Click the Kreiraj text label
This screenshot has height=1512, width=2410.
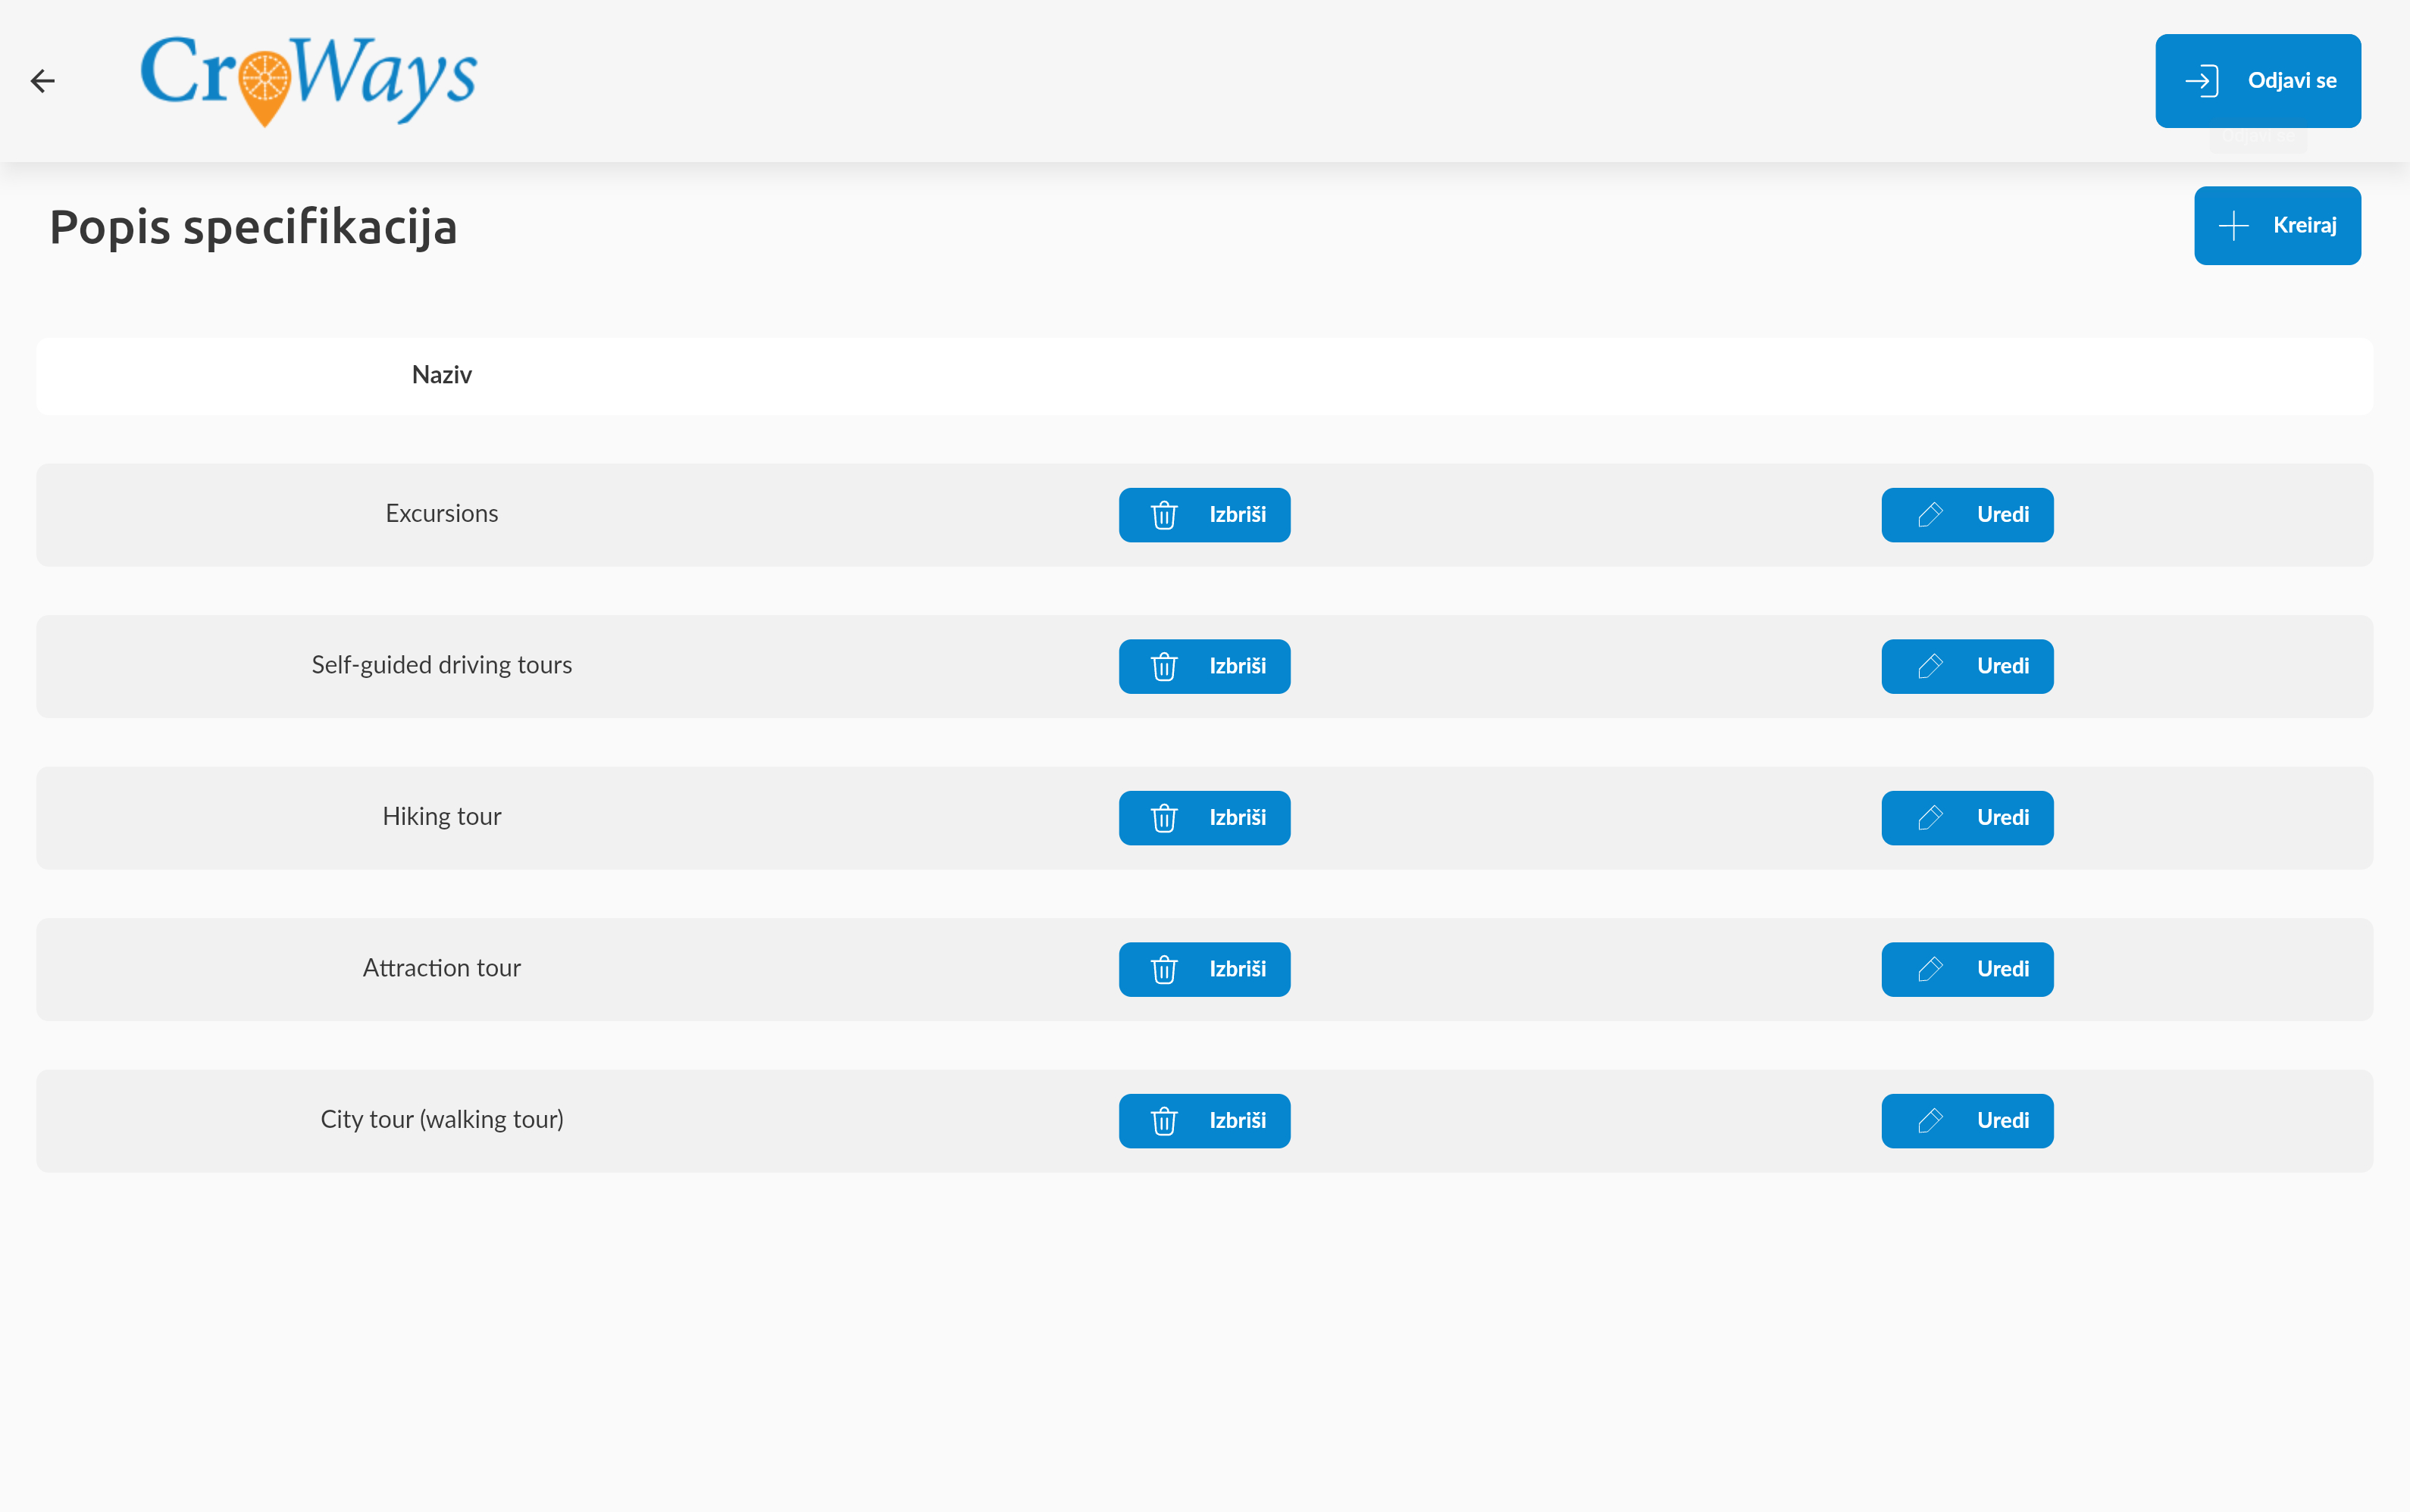point(2304,226)
